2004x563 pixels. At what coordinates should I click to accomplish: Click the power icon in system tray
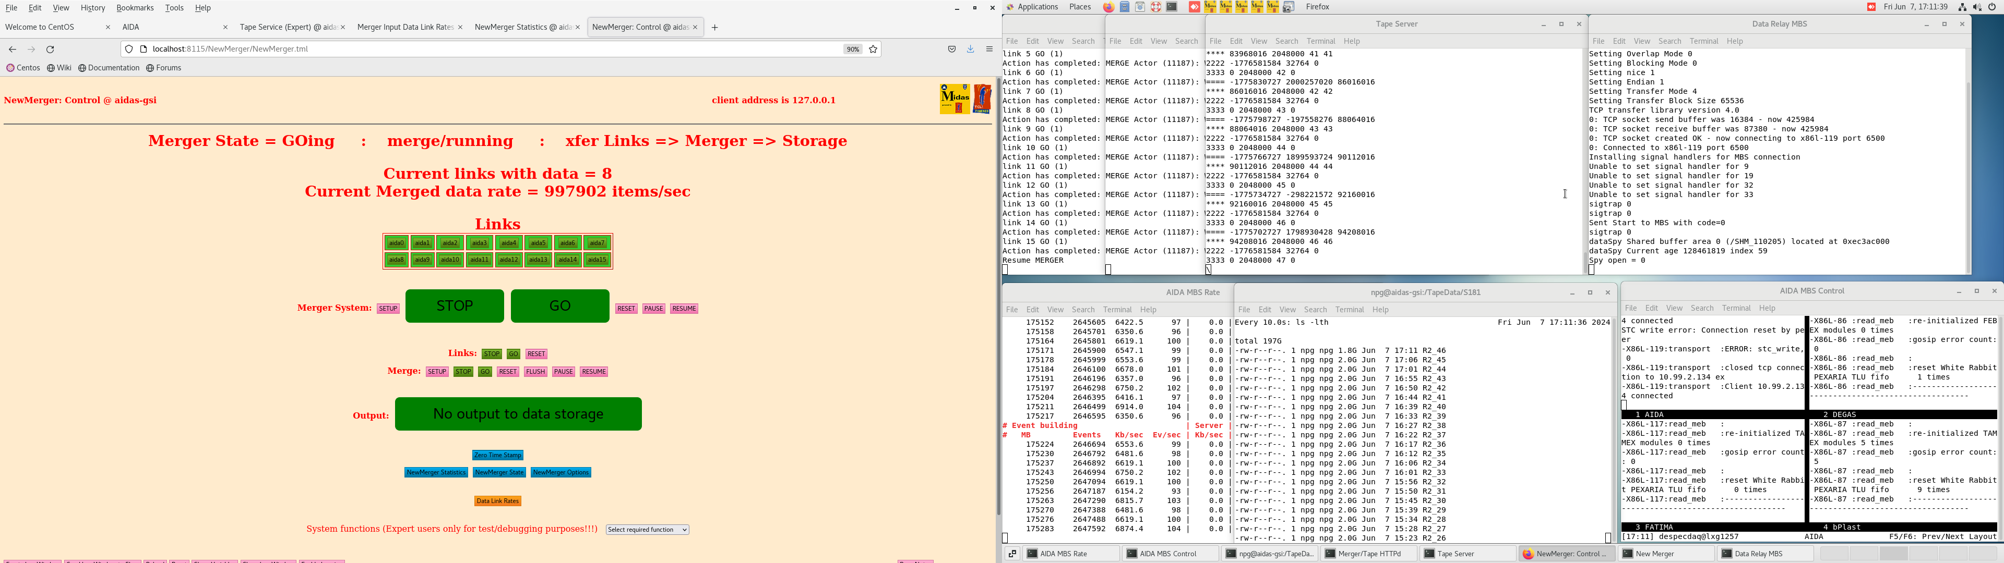(1993, 7)
